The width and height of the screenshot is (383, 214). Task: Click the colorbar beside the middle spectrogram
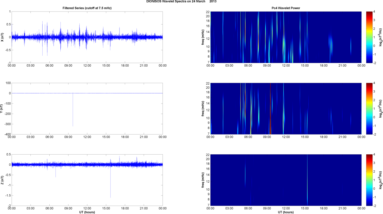click(x=369, y=109)
